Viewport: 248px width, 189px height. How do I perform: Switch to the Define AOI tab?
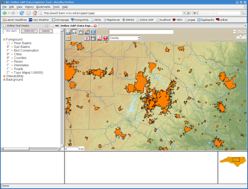29,31
